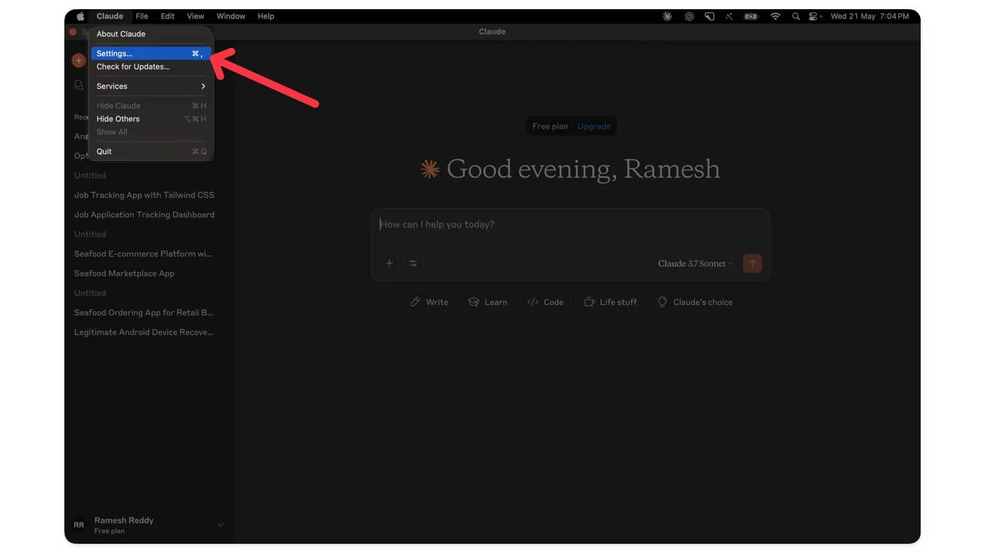Open the Claude 3.7 Sonnet model selector

pyautogui.click(x=695, y=264)
